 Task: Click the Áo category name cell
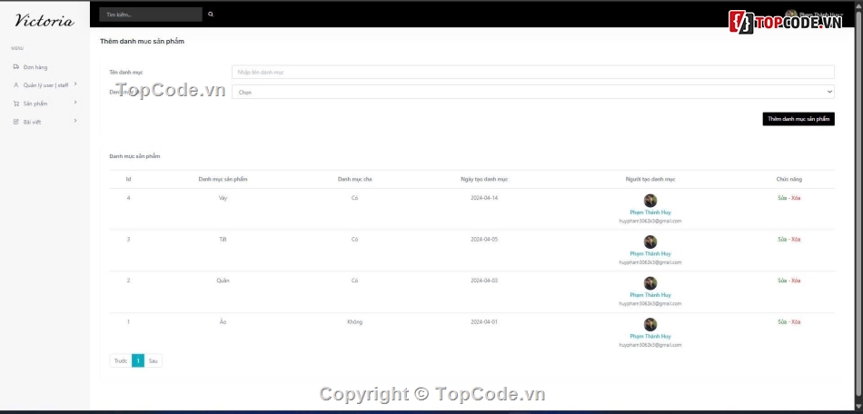coord(223,321)
